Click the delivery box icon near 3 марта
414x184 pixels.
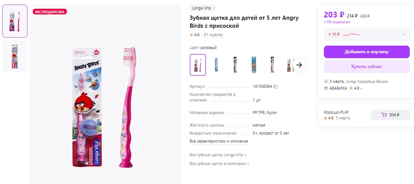click(x=326, y=81)
